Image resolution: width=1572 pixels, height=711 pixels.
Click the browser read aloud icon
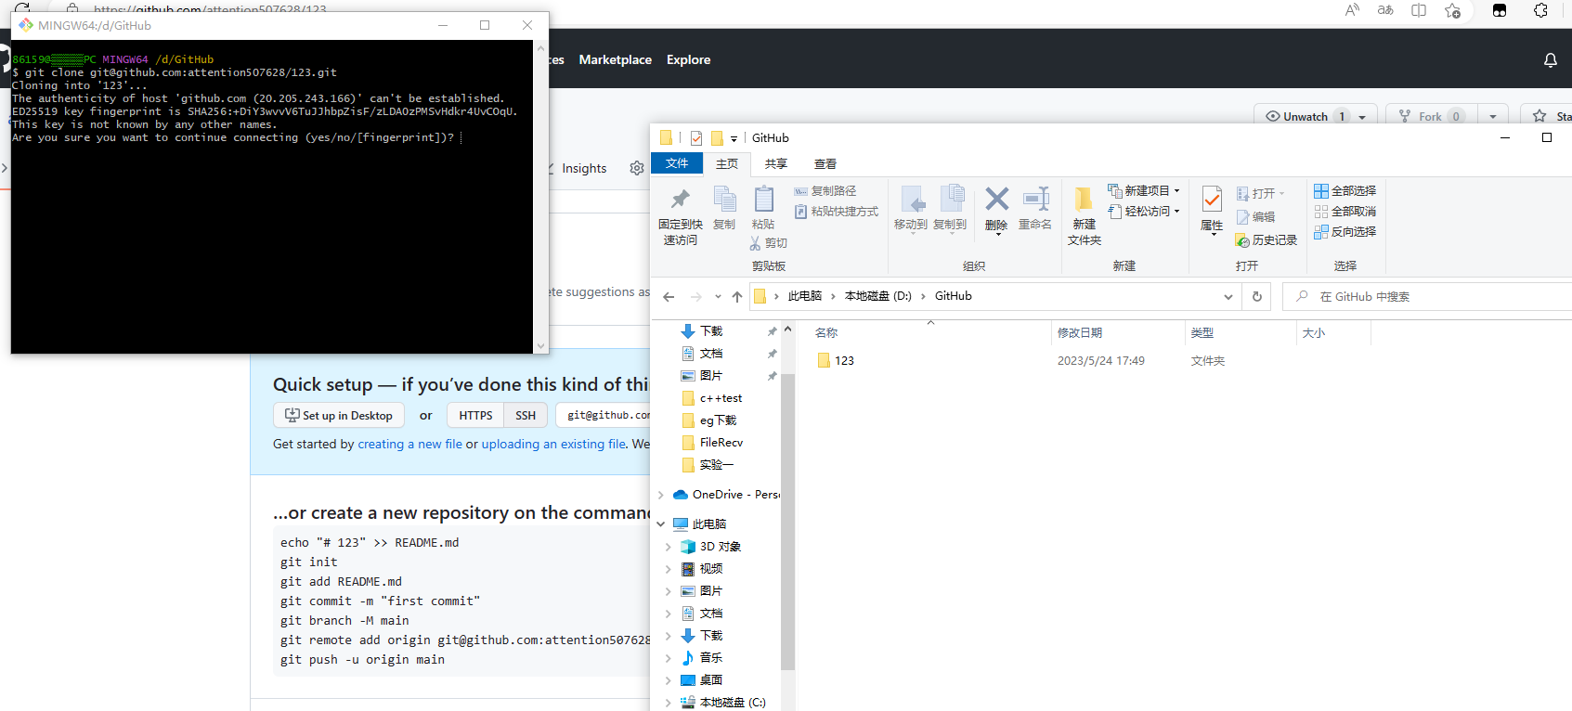(1353, 10)
